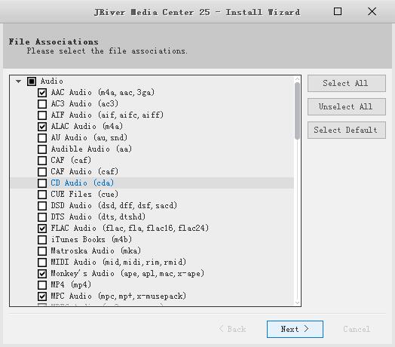Select the 'MPC Audio' row text
Screen dimensions: 395x347
pyautogui.click(x=118, y=296)
